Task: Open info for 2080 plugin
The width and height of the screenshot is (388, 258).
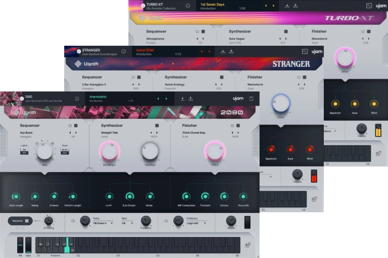Action: (x=77, y=99)
